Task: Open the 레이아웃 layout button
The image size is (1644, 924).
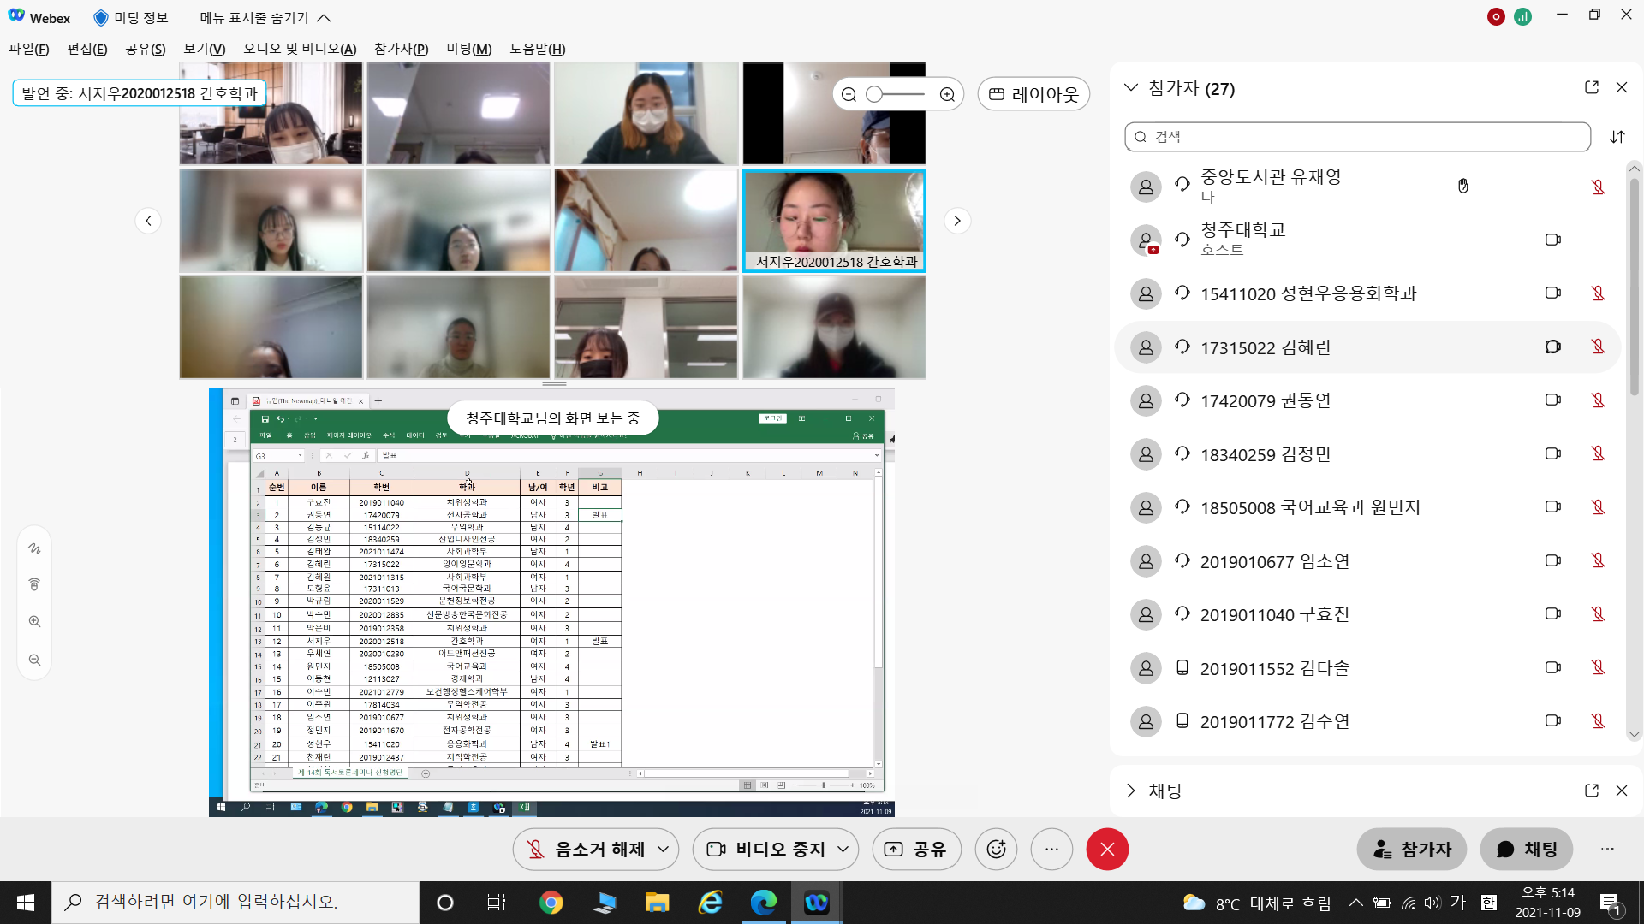Action: point(1033,94)
